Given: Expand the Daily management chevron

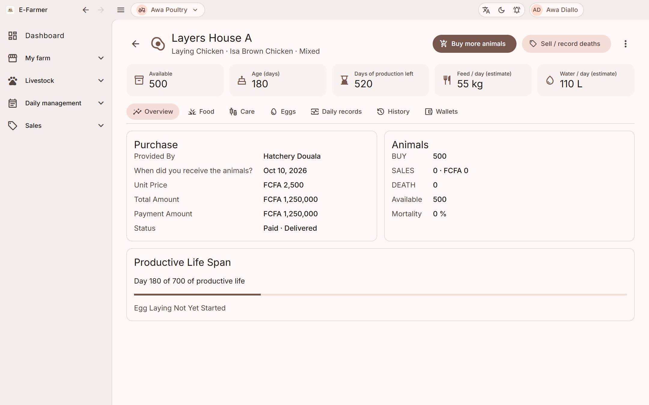Looking at the screenshot, I should [101, 103].
